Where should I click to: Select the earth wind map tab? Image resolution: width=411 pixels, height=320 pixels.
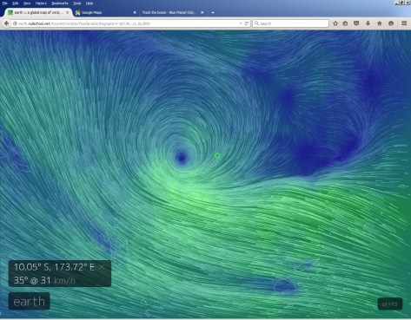tap(37, 12)
